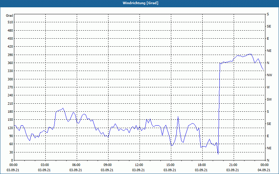Image resolution: width=279 pixels, height=174 pixels.
Task: Click the 510 y-axis value
Action: point(10,22)
